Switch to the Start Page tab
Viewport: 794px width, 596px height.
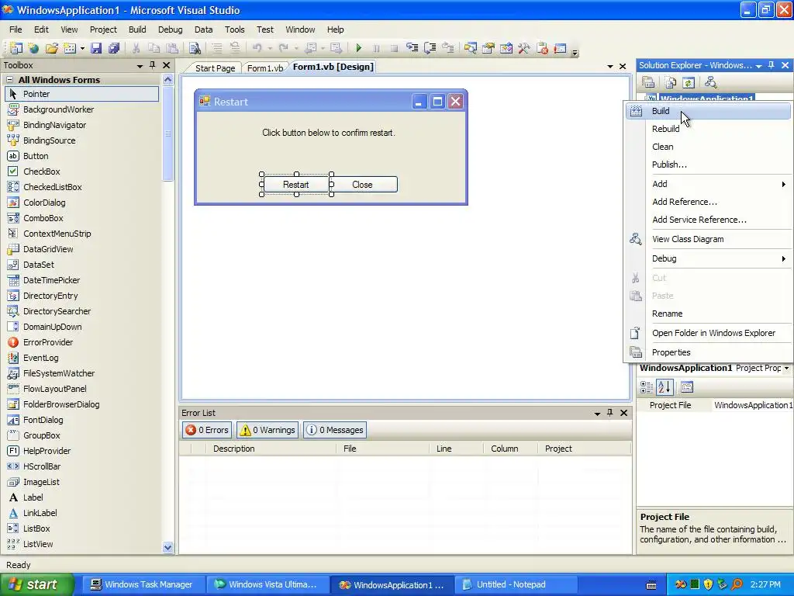(x=216, y=68)
